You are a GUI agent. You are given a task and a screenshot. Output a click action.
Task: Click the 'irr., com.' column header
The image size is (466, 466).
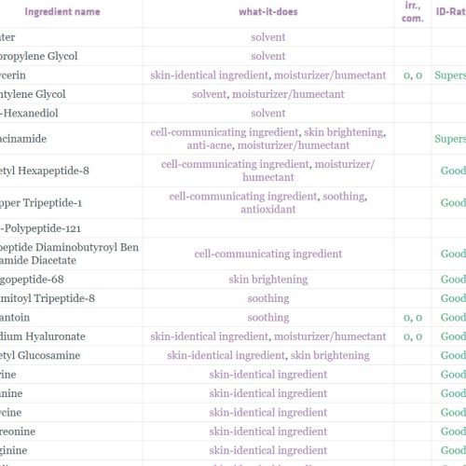click(413, 12)
